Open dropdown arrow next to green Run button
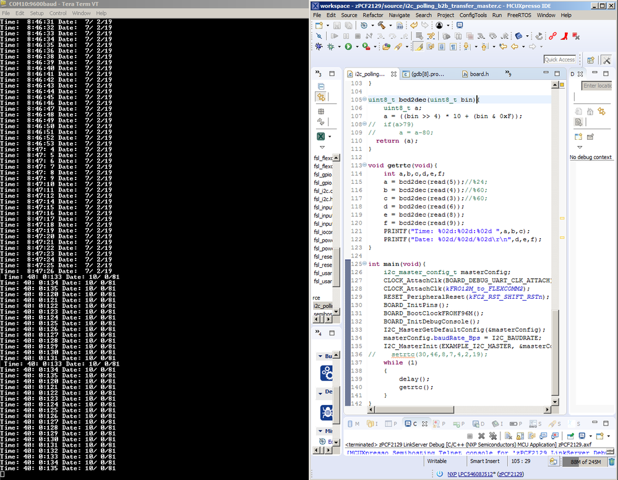 click(357, 47)
